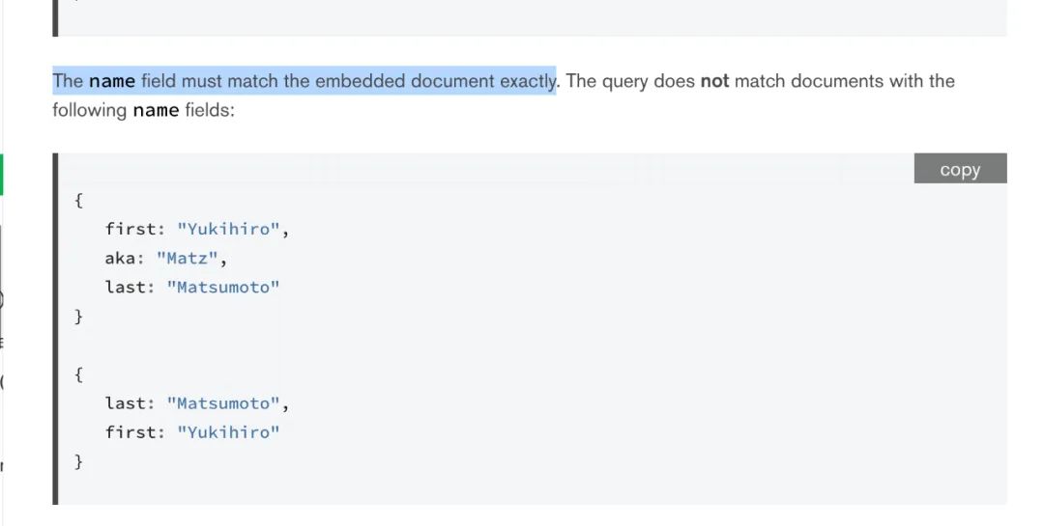Click the closing brace of the first object
The width and height of the screenshot is (1044, 526).
coord(78,317)
